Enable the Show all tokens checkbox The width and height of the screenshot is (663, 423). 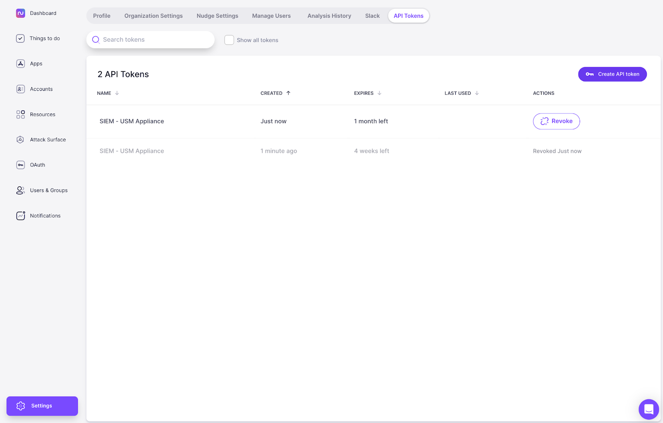(229, 40)
